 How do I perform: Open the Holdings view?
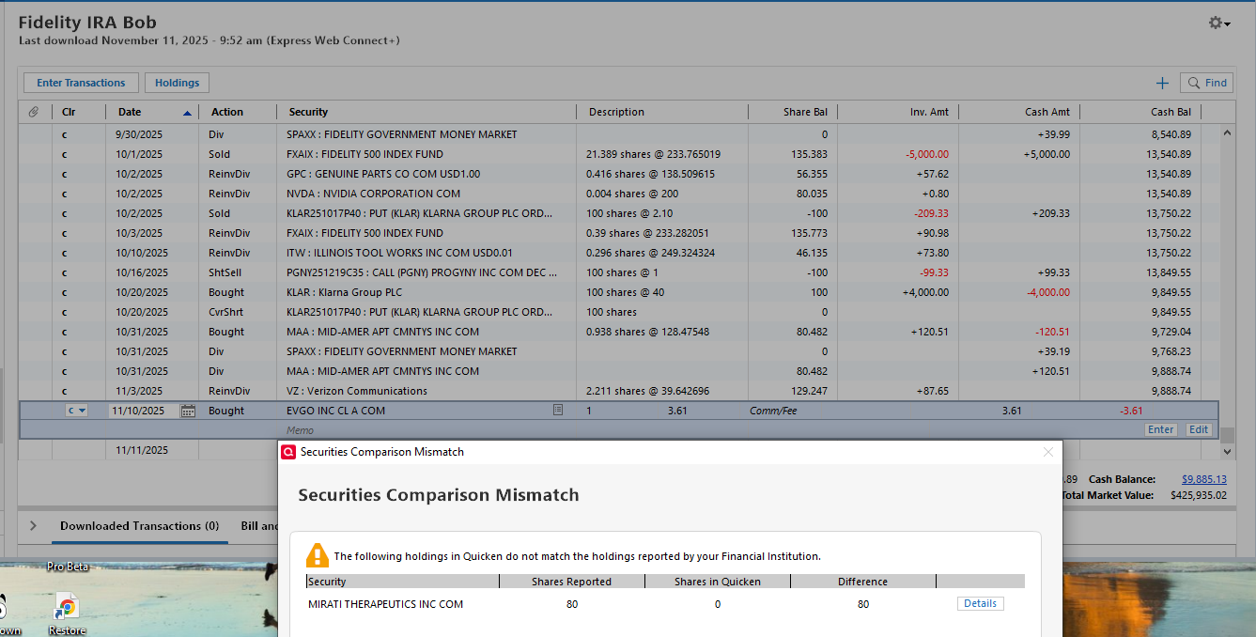[x=177, y=83]
